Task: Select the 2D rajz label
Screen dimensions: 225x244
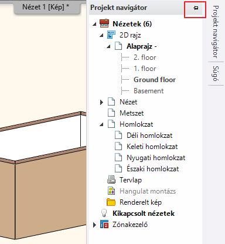Action: tap(130, 35)
